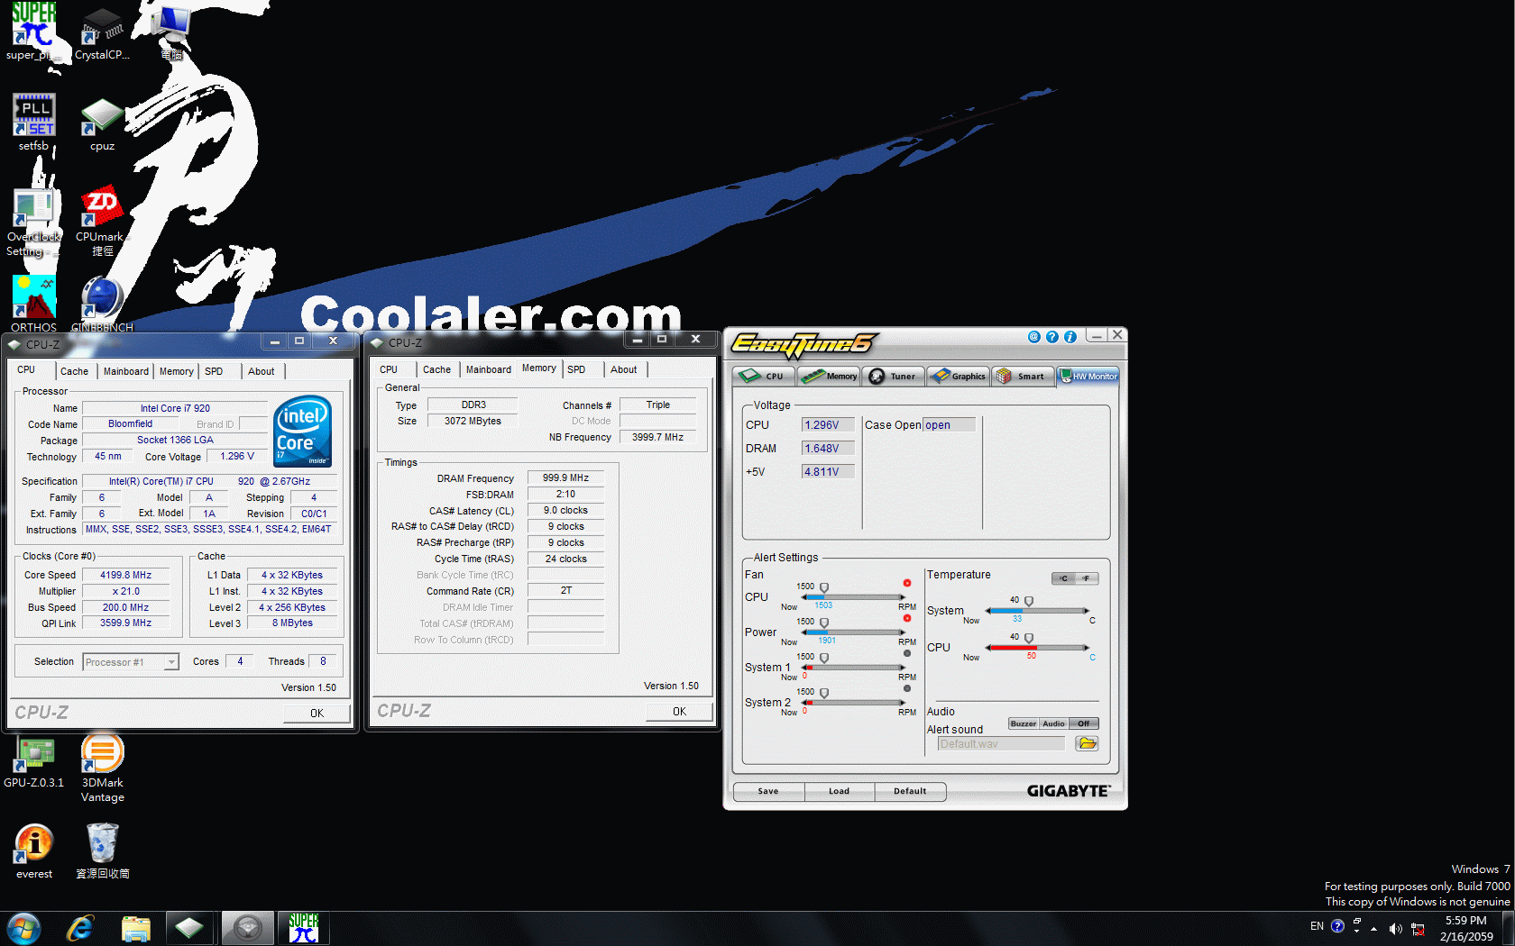Switch to CPU-Z taskbar button
The image size is (1515, 946).
189,928
